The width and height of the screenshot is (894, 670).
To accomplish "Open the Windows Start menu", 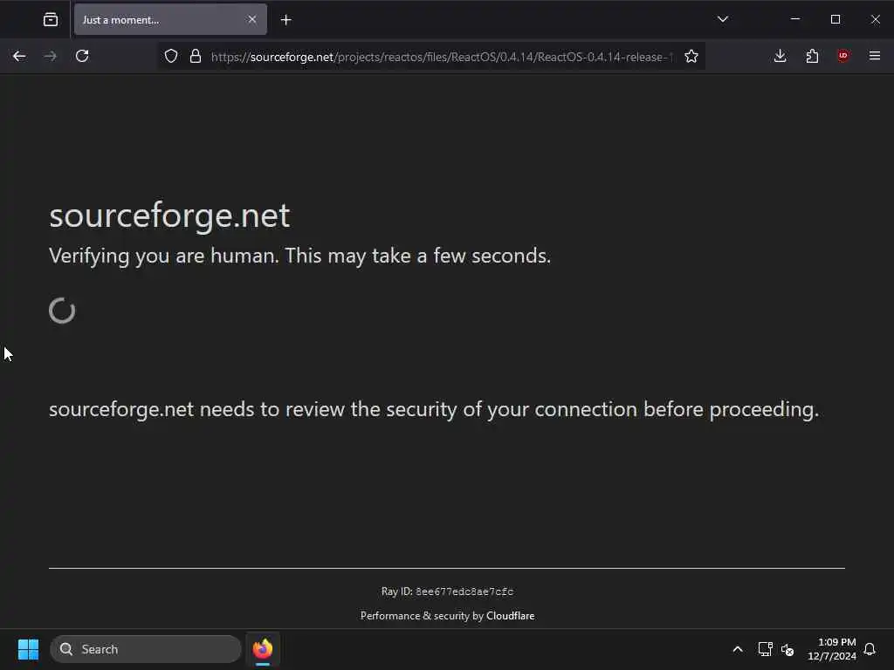I will [x=28, y=649].
